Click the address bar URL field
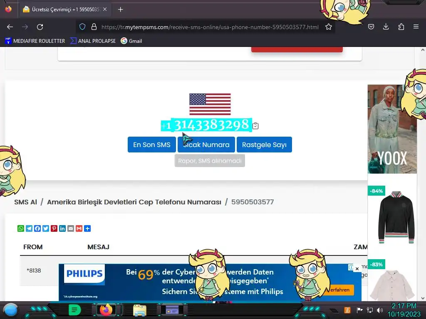 click(210, 27)
